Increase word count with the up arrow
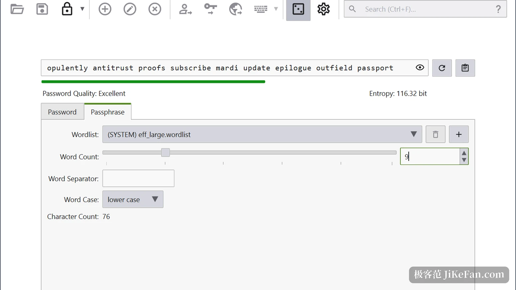This screenshot has width=516, height=290. tap(464, 153)
